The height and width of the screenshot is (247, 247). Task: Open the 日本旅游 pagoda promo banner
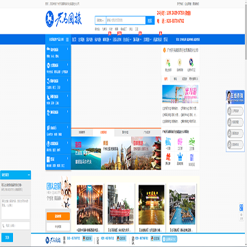[x=146, y=153]
